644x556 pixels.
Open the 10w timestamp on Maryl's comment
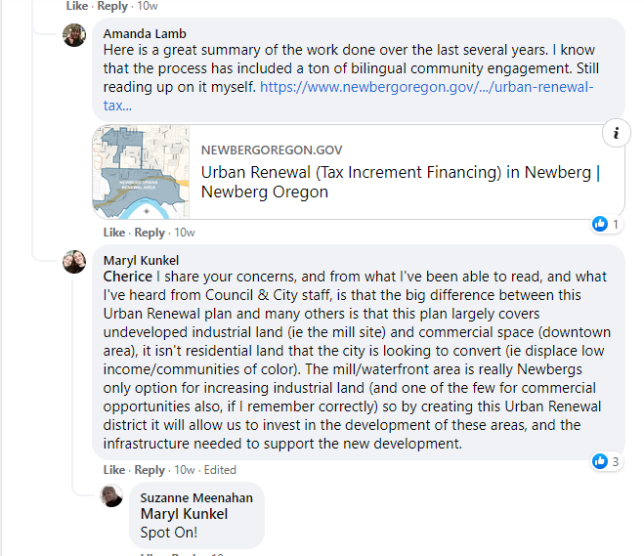point(185,470)
